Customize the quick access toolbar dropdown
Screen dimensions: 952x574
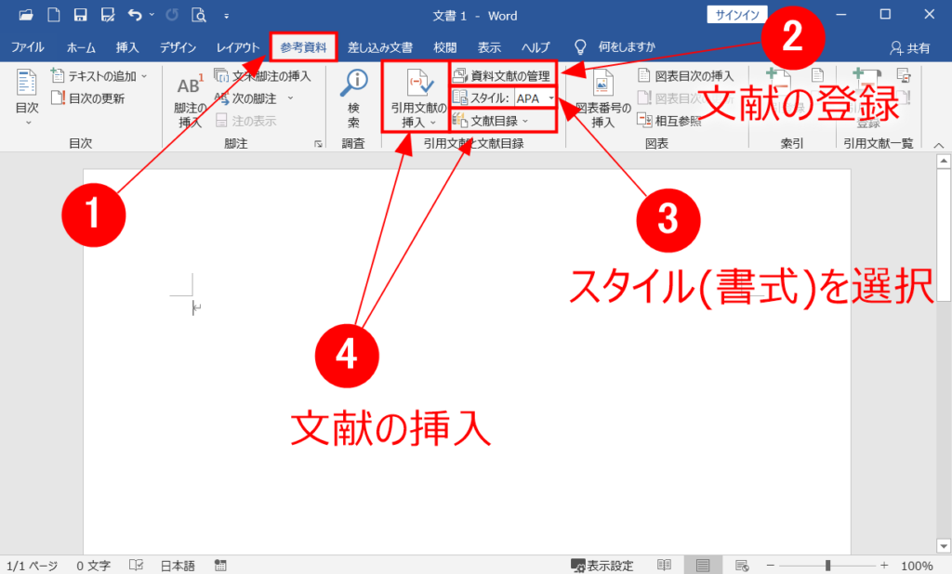pyautogui.click(x=226, y=17)
